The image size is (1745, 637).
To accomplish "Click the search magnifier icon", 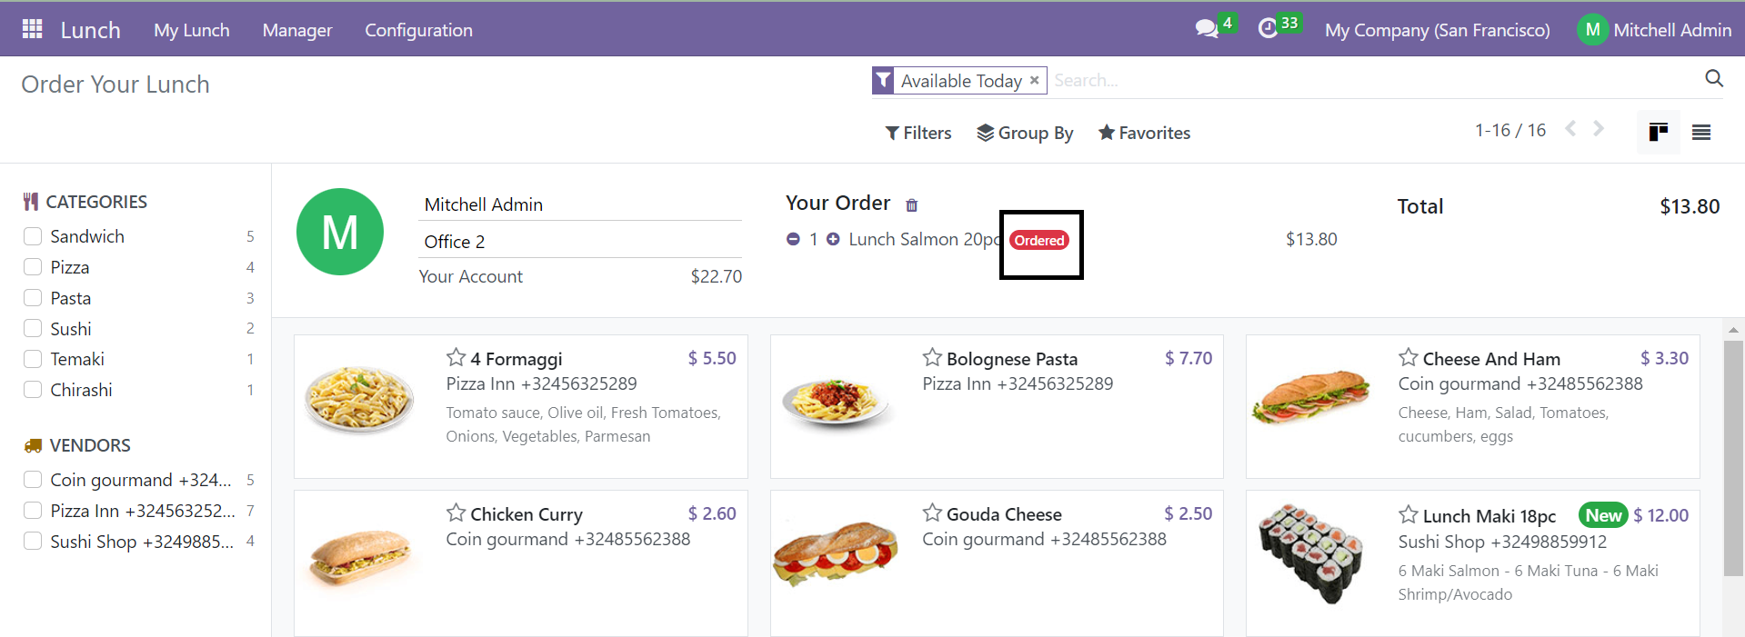I will pyautogui.click(x=1714, y=79).
